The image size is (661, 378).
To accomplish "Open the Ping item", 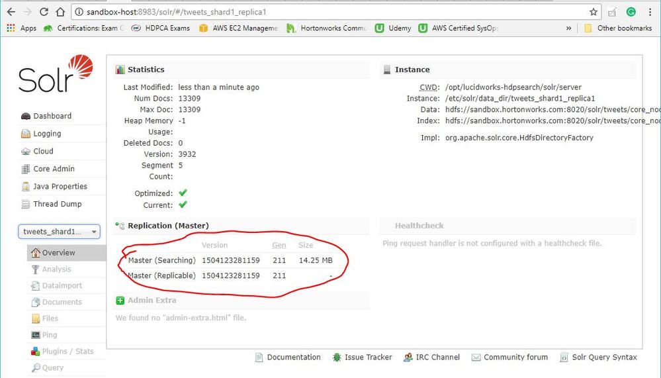I will pyautogui.click(x=50, y=335).
